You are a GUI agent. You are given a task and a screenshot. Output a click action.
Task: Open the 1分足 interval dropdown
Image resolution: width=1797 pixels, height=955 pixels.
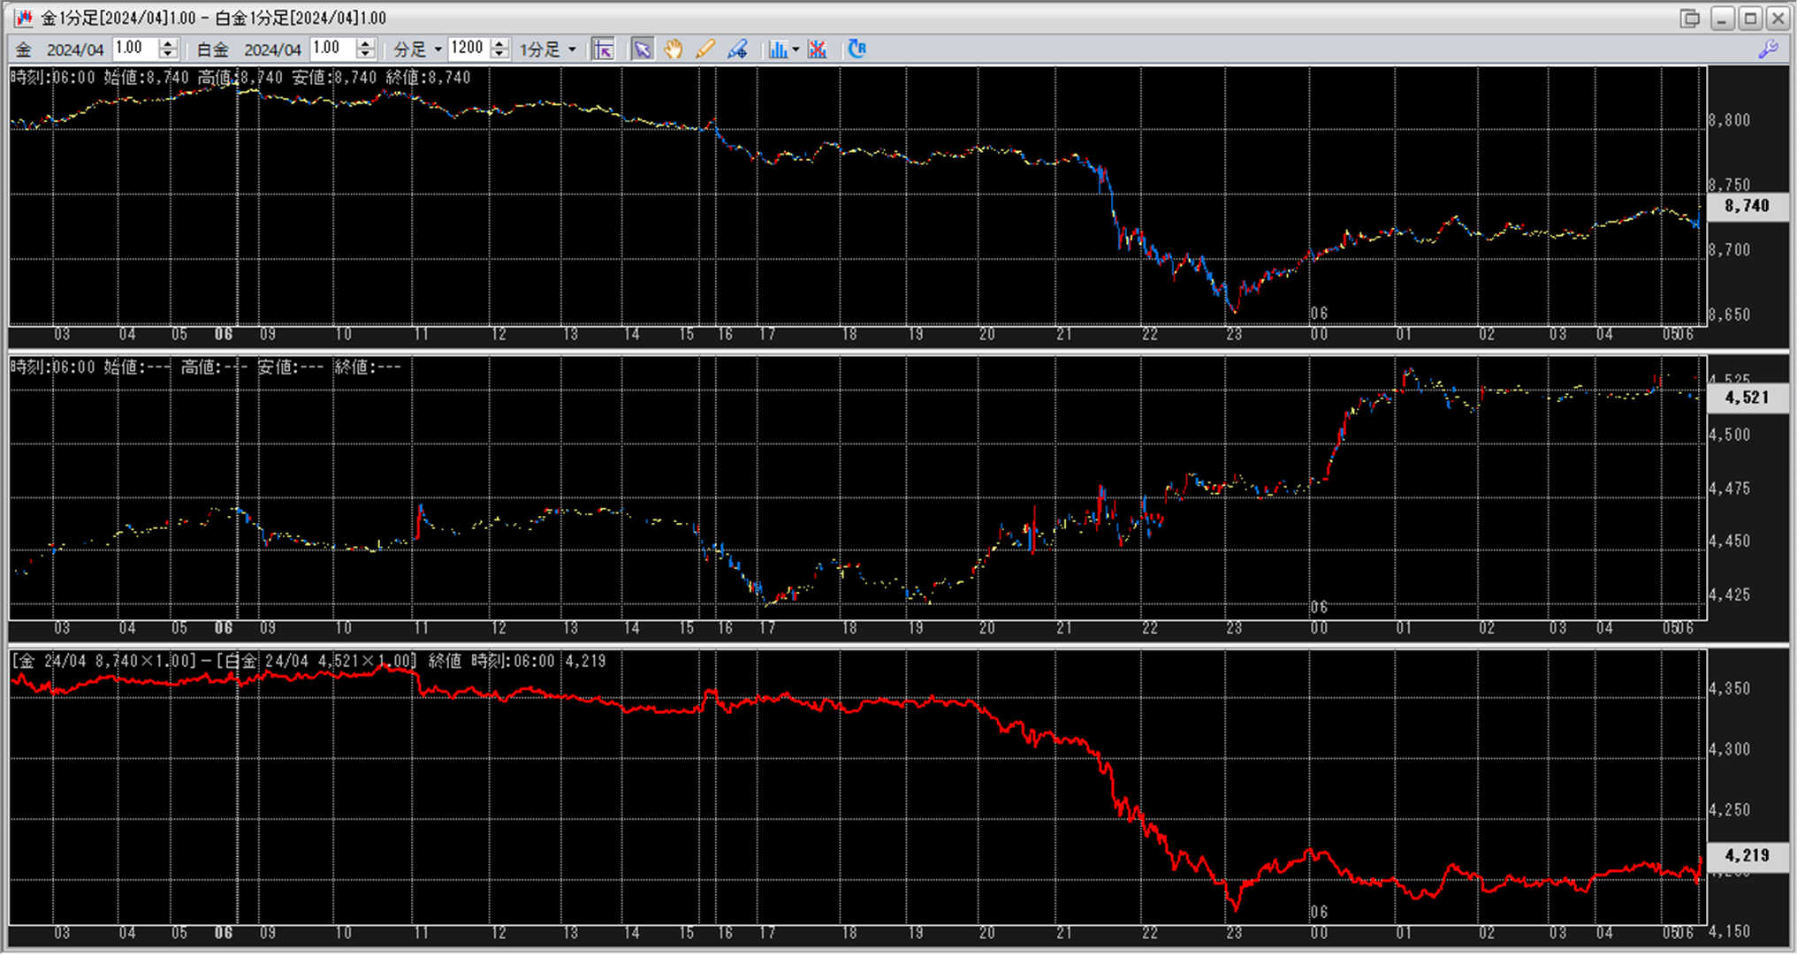pos(547,49)
